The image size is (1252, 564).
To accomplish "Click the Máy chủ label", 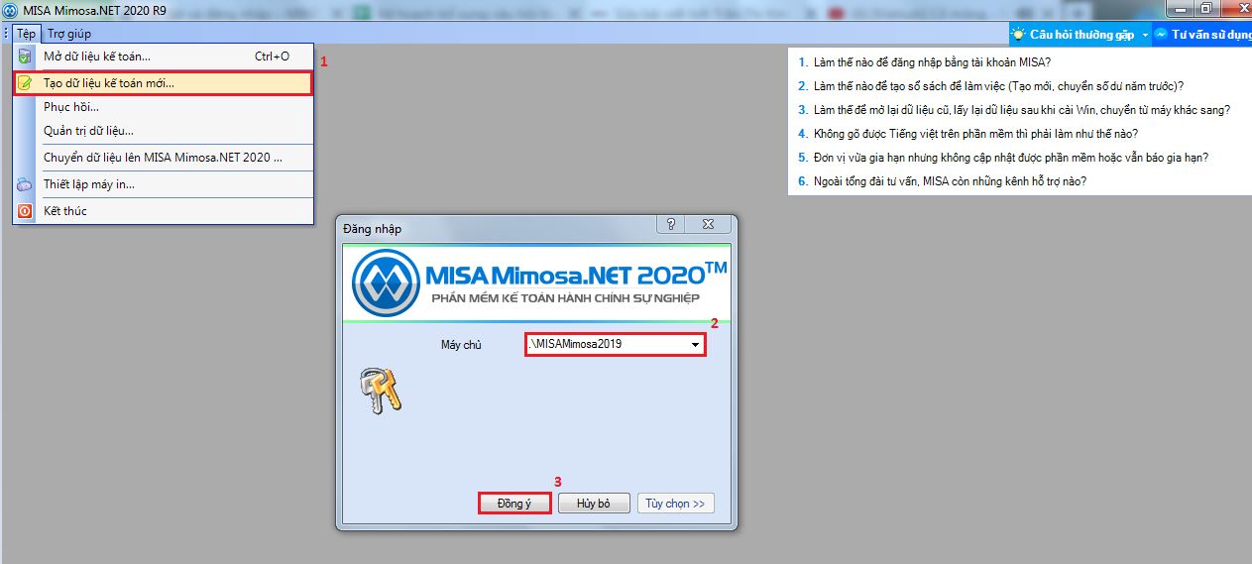I will pos(461,345).
